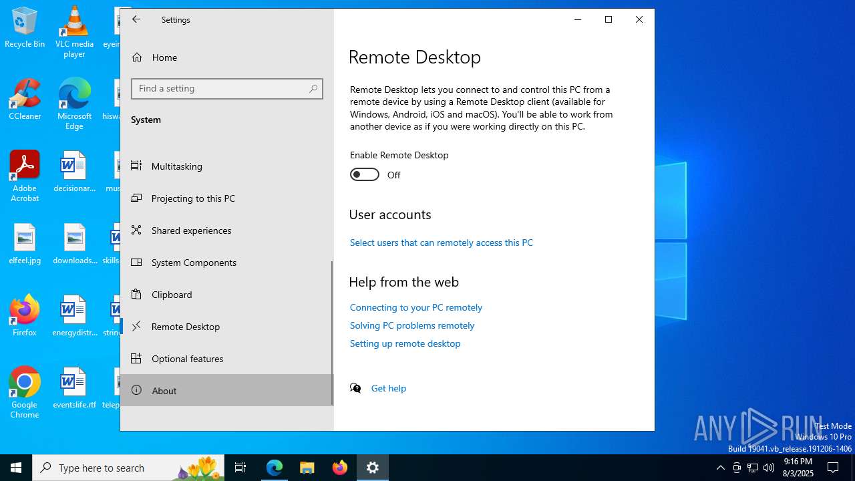Select the elfeel.jpg file icon

[25, 244]
